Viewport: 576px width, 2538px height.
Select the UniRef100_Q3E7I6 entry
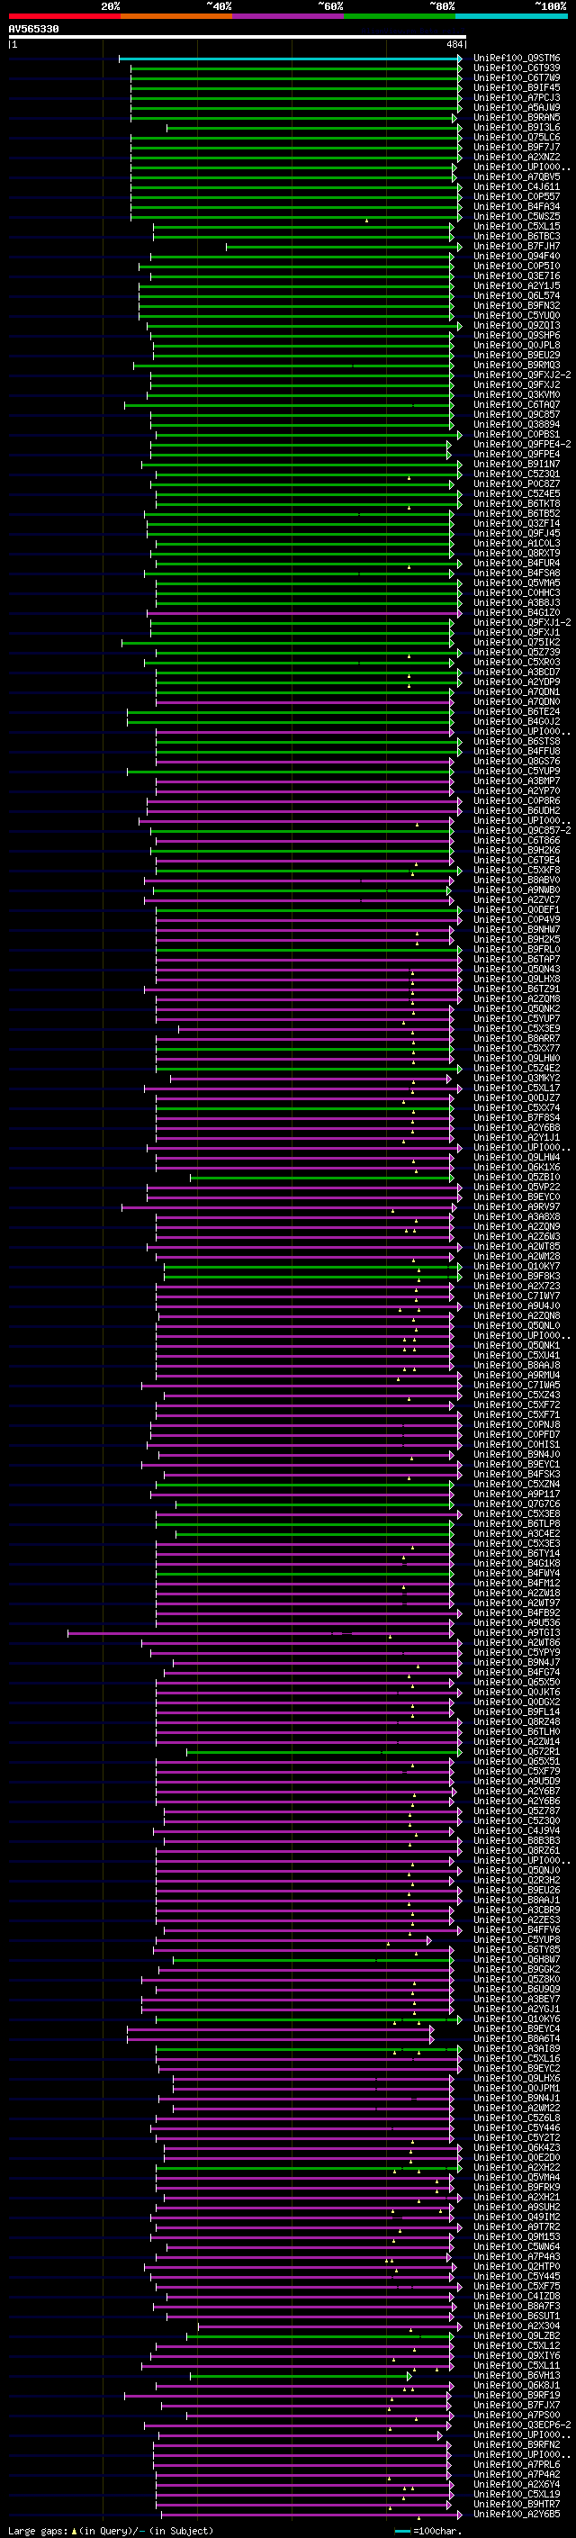pyautogui.click(x=517, y=275)
